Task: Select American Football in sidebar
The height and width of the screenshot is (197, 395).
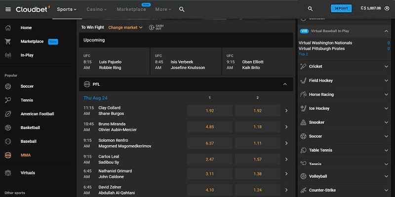Action: coord(38,114)
